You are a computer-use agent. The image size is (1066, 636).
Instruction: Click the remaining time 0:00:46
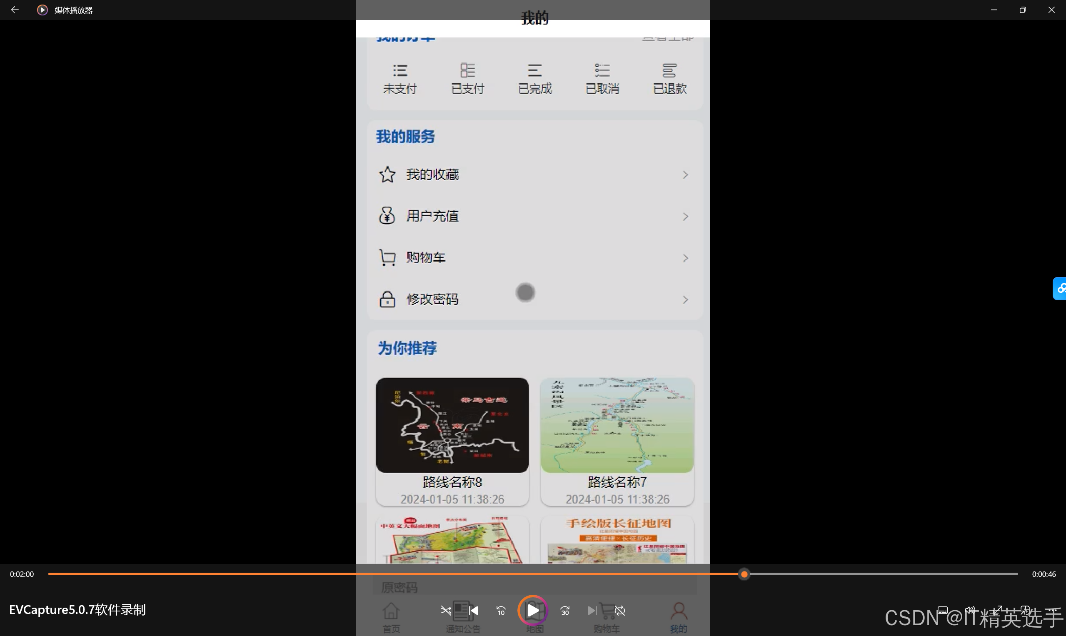point(1044,574)
